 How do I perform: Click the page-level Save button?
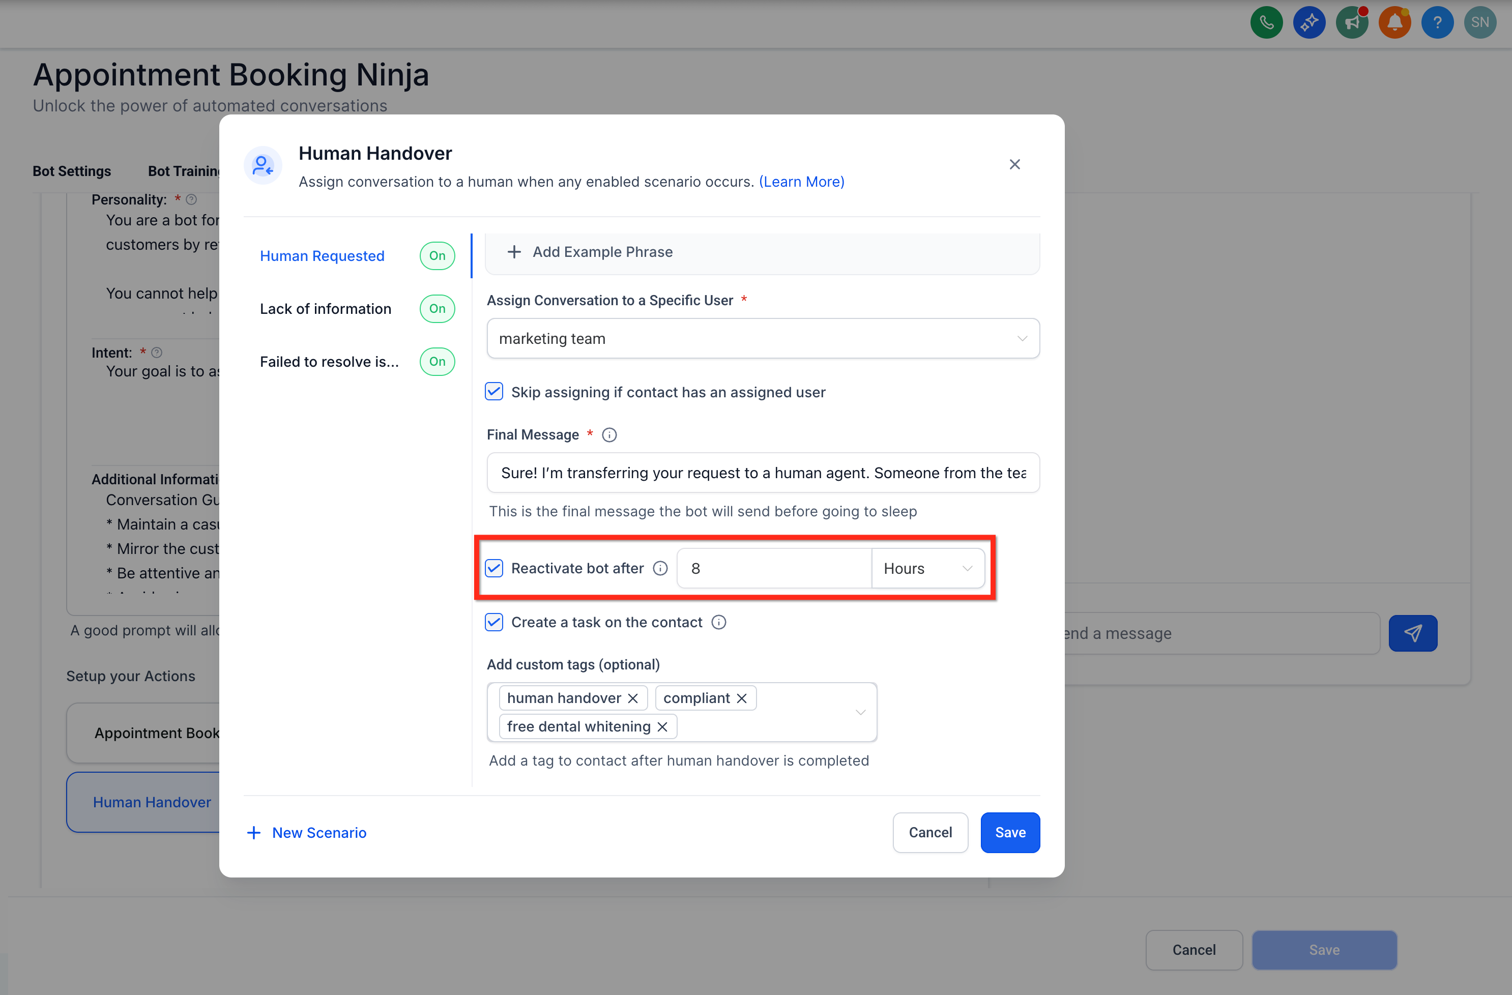(1324, 950)
